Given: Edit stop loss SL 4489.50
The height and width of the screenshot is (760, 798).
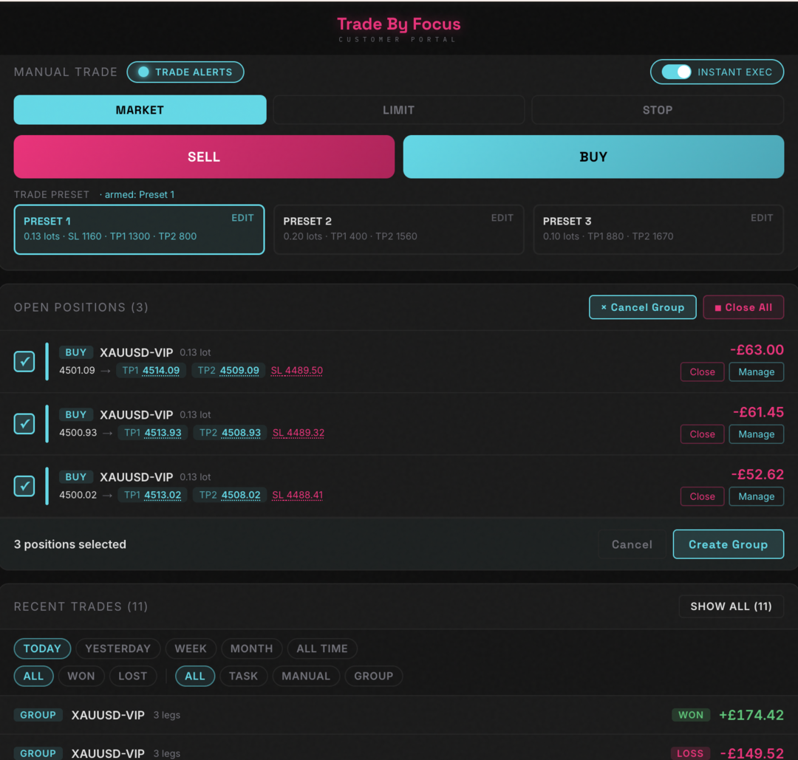Looking at the screenshot, I should pos(297,370).
